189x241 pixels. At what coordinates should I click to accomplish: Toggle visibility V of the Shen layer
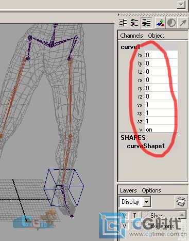124,215
